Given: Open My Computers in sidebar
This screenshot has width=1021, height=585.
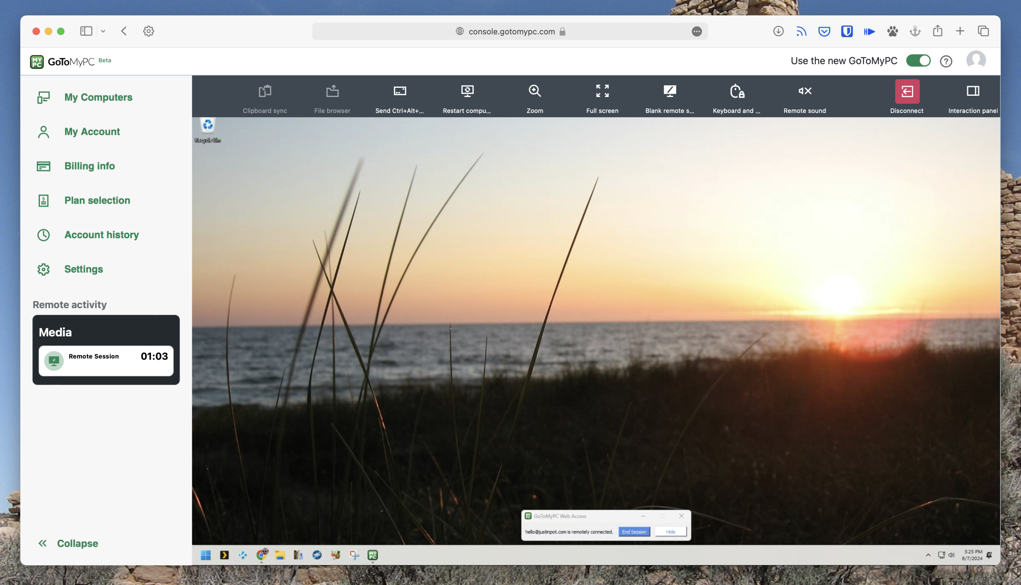Looking at the screenshot, I should click(x=98, y=97).
